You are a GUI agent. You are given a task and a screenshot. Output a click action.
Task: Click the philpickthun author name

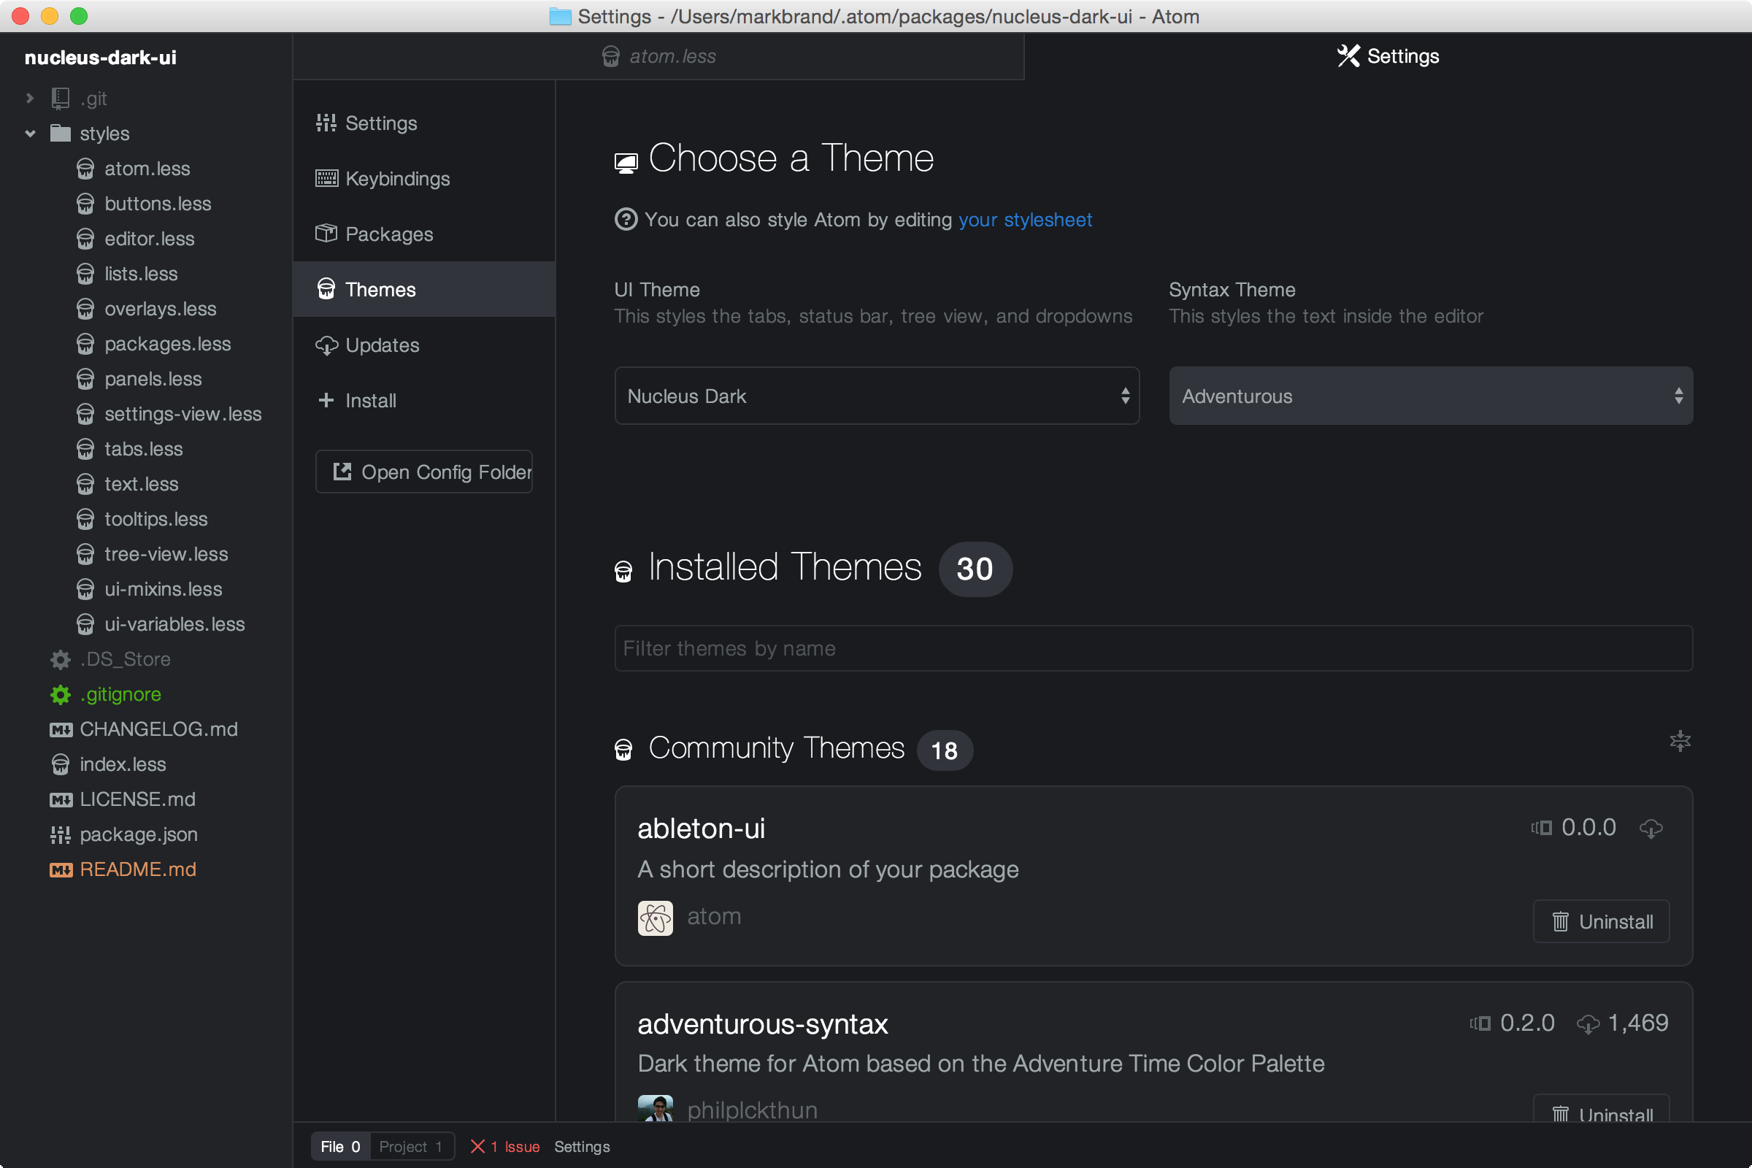click(x=753, y=1109)
